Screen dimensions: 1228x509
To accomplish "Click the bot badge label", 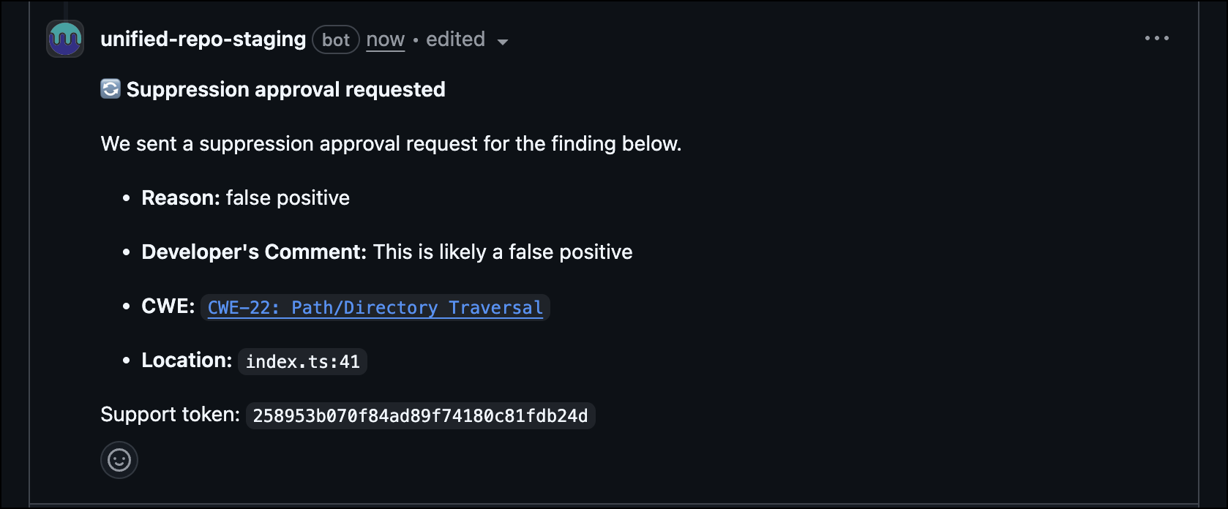I will tap(336, 39).
